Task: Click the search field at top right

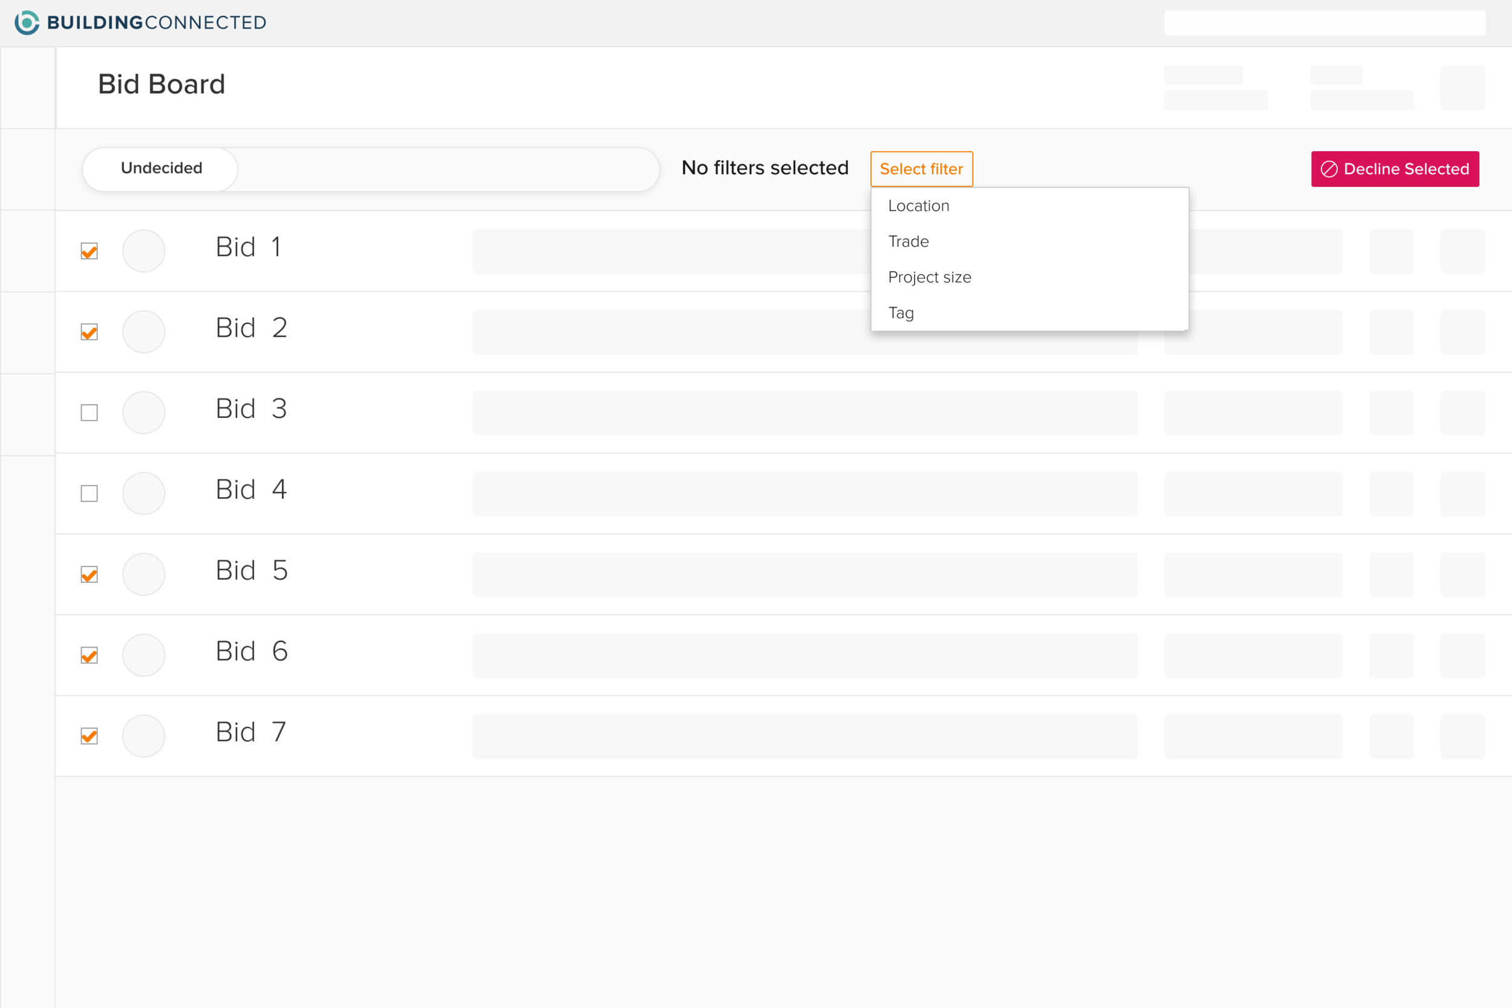Action: tap(1326, 22)
